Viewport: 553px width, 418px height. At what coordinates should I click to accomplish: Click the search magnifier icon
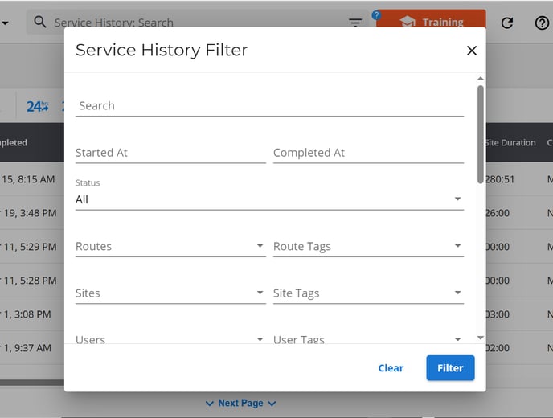pyautogui.click(x=40, y=22)
